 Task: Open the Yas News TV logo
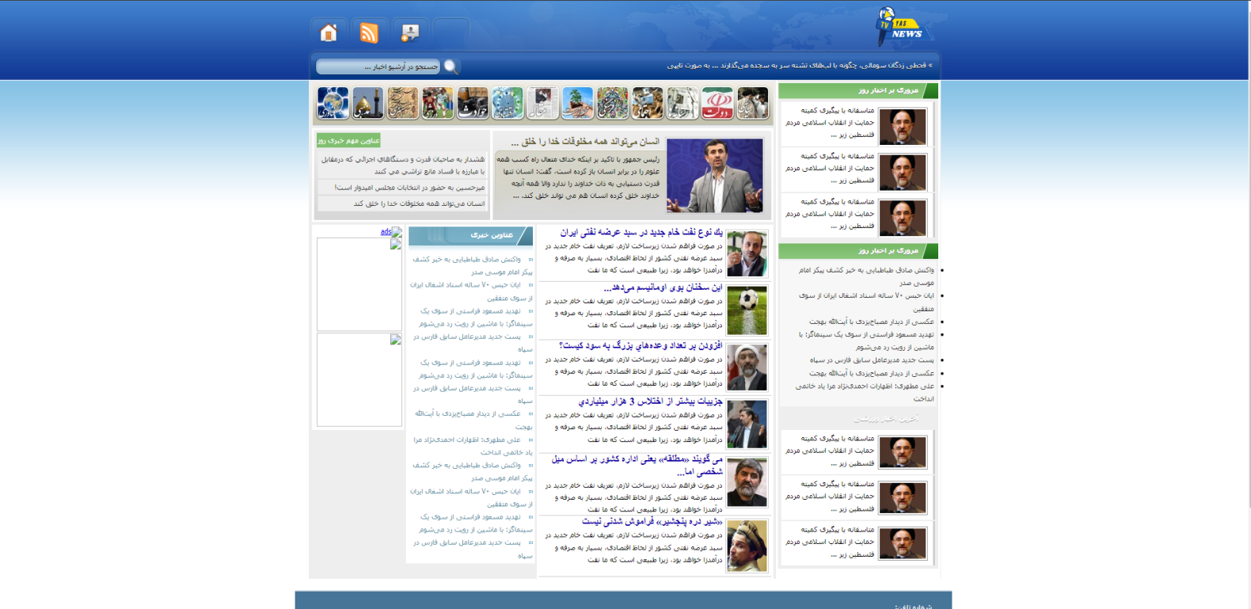(x=901, y=26)
